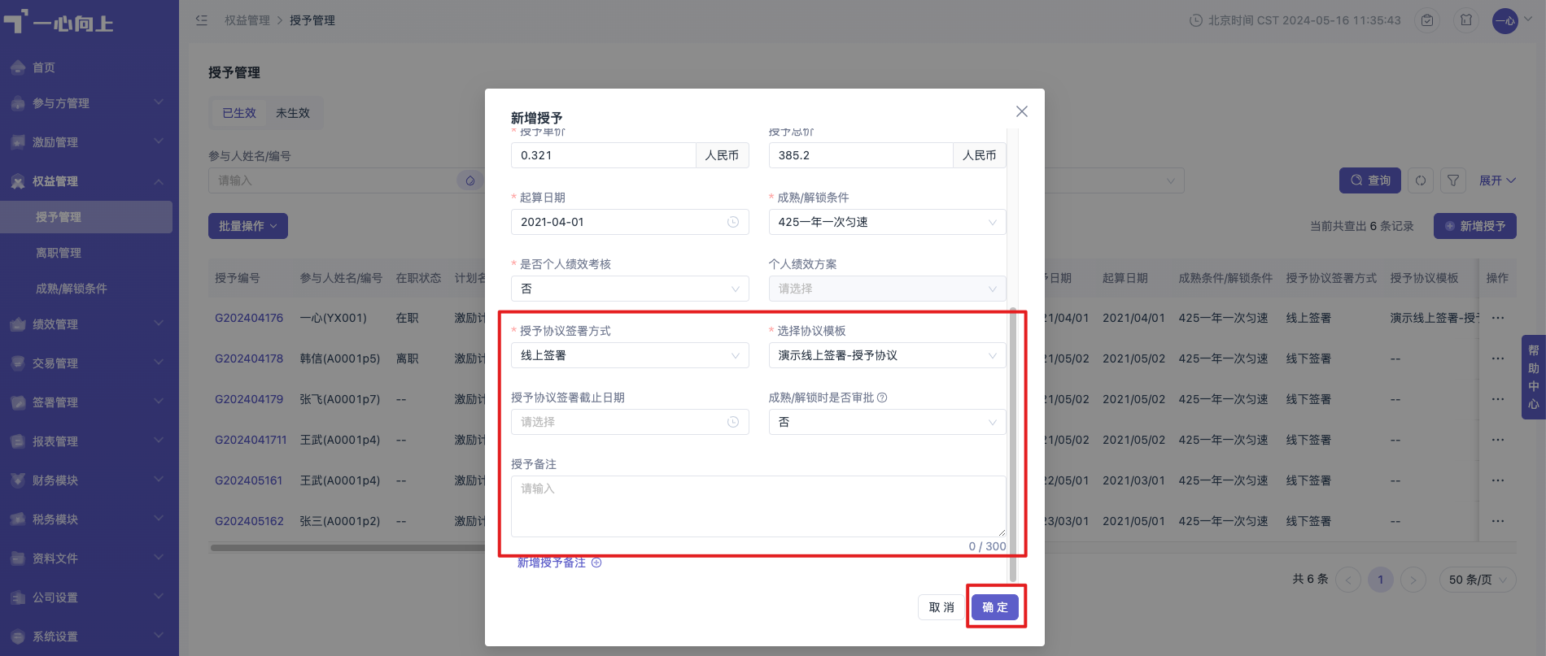Select 授予管理 in sidebar

pyautogui.click(x=86, y=217)
